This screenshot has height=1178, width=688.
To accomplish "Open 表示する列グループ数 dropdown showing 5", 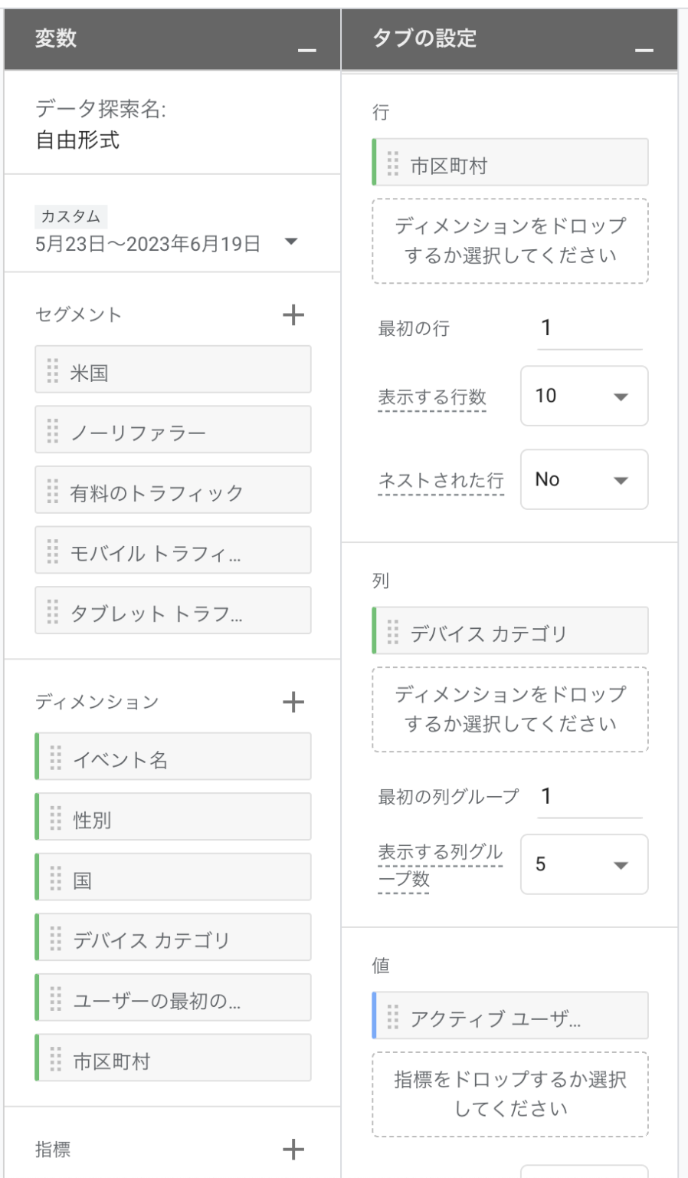I will 584,865.
